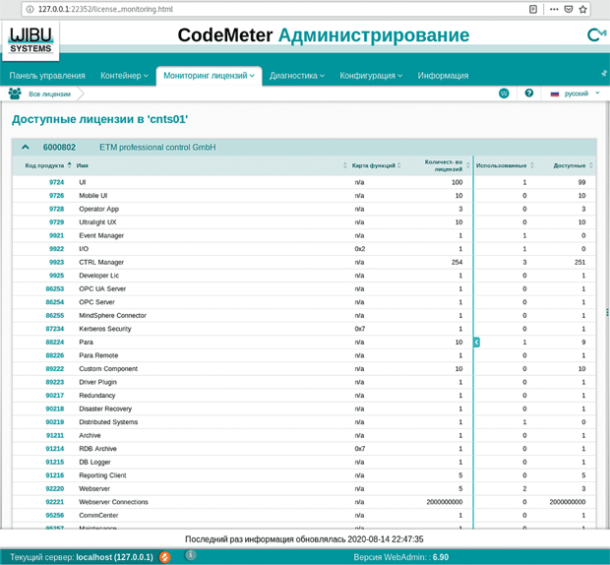The image size is (610, 565).
Task: Click the Pocket save icon
Action: (x=569, y=9)
